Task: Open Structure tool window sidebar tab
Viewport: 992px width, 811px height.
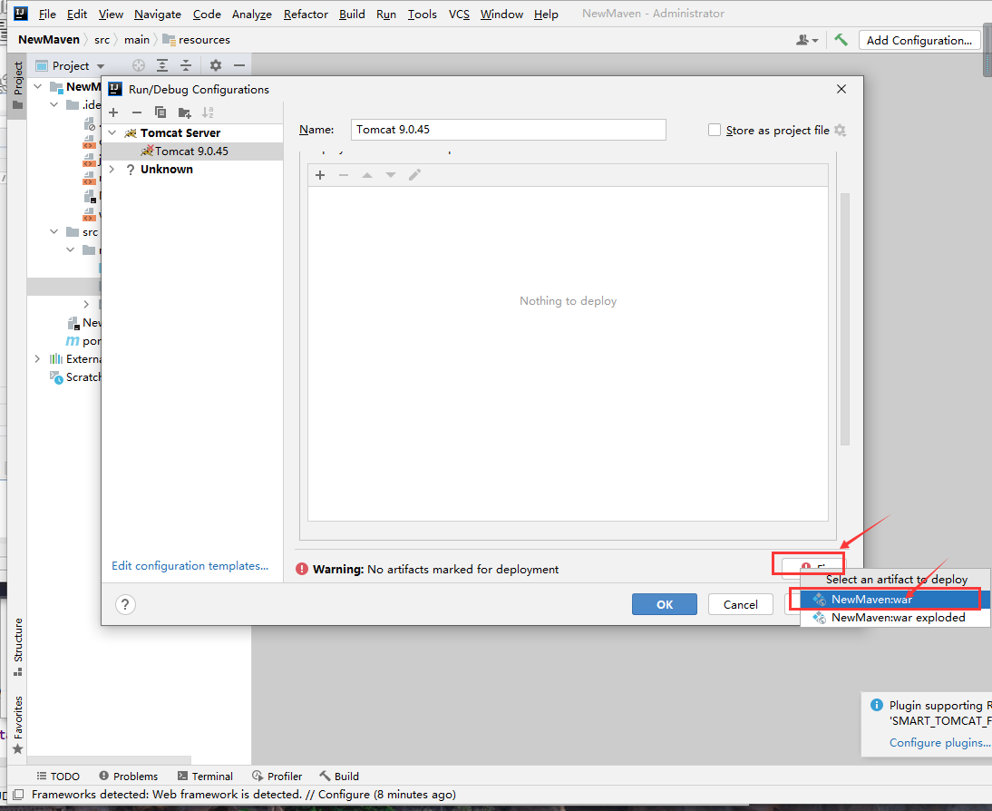Action: (18, 647)
